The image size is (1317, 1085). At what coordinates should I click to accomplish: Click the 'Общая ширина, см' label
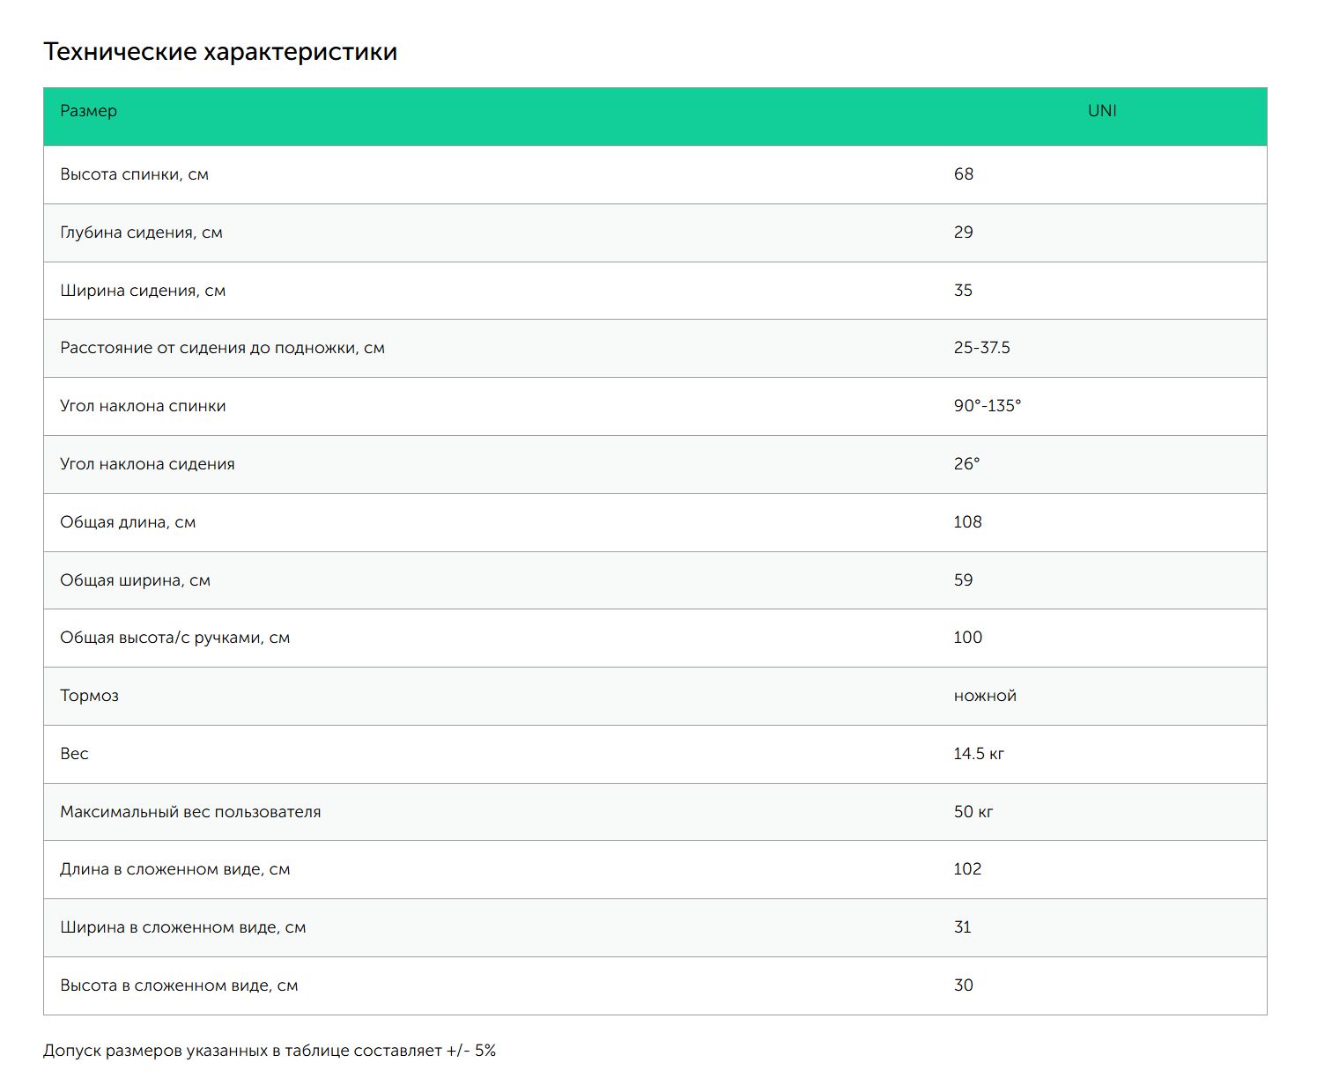tap(135, 580)
